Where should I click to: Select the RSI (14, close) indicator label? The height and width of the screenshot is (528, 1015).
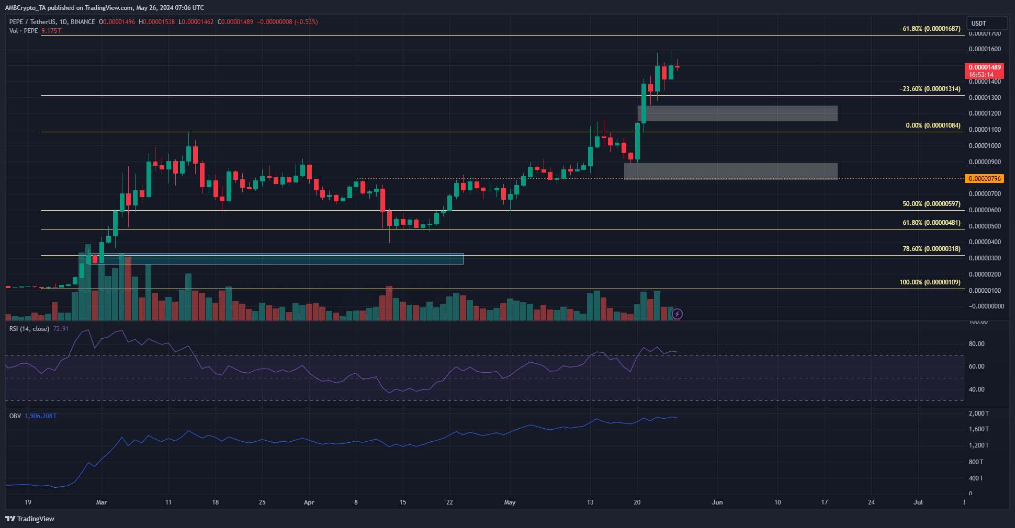[29, 329]
